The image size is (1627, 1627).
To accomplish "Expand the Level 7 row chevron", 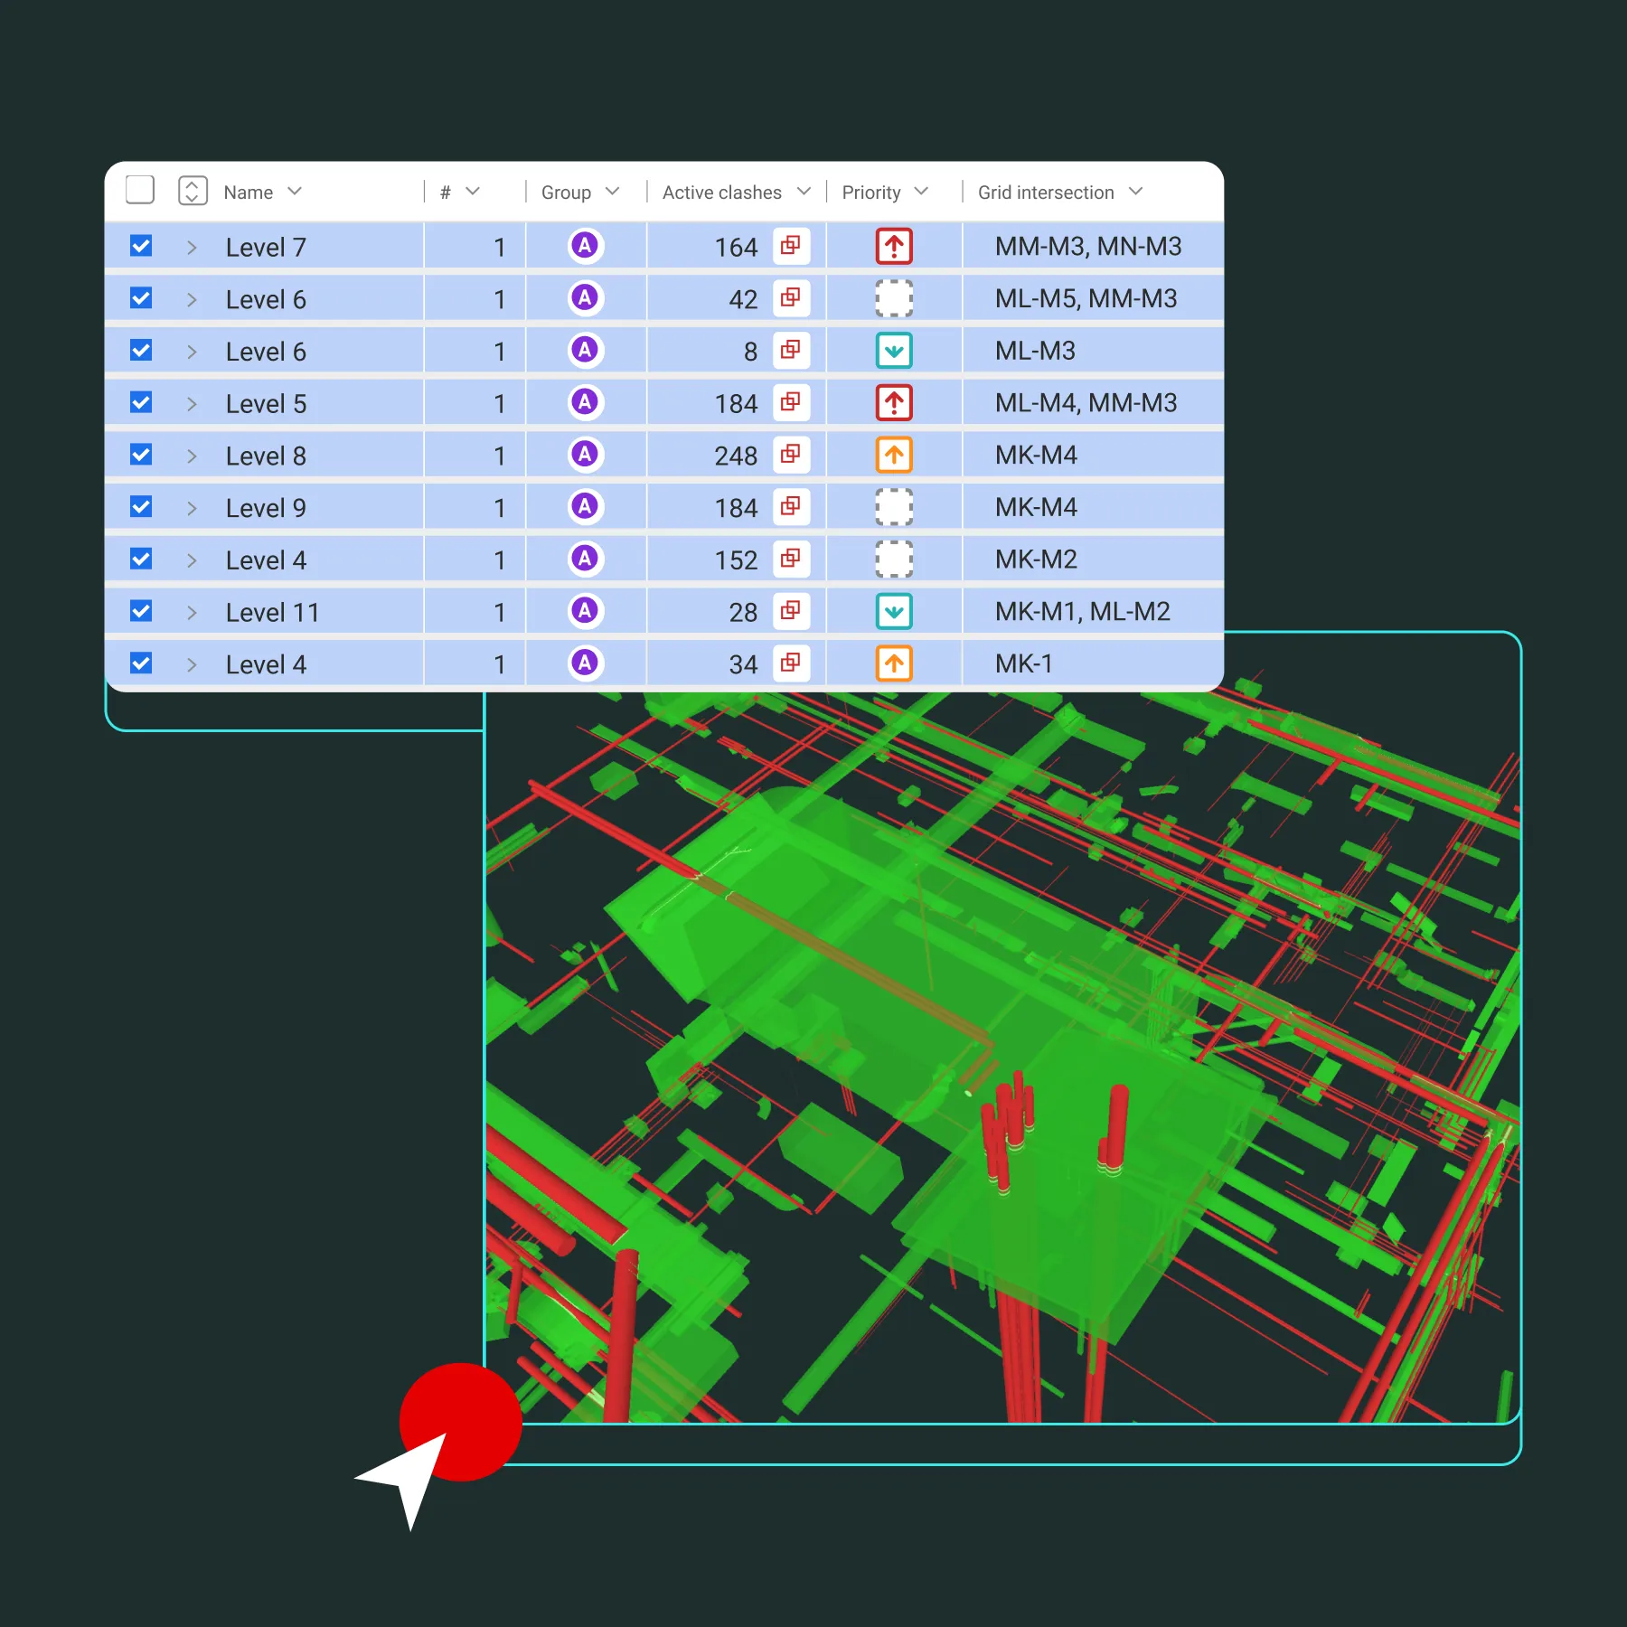I will [x=192, y=246].
